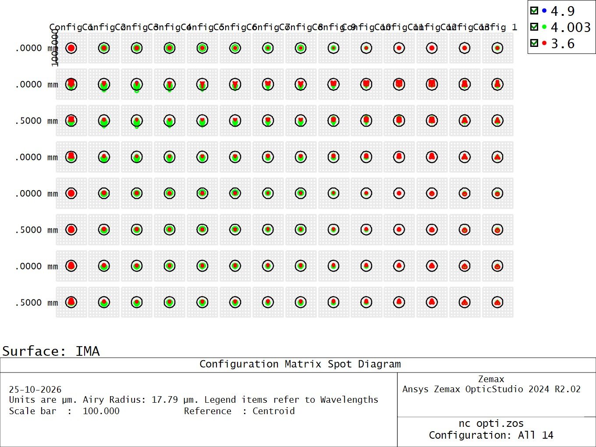This screenshot has height=447, width=596.
Task: Click the date text '25-10-2026'
Action: [35, 390]
